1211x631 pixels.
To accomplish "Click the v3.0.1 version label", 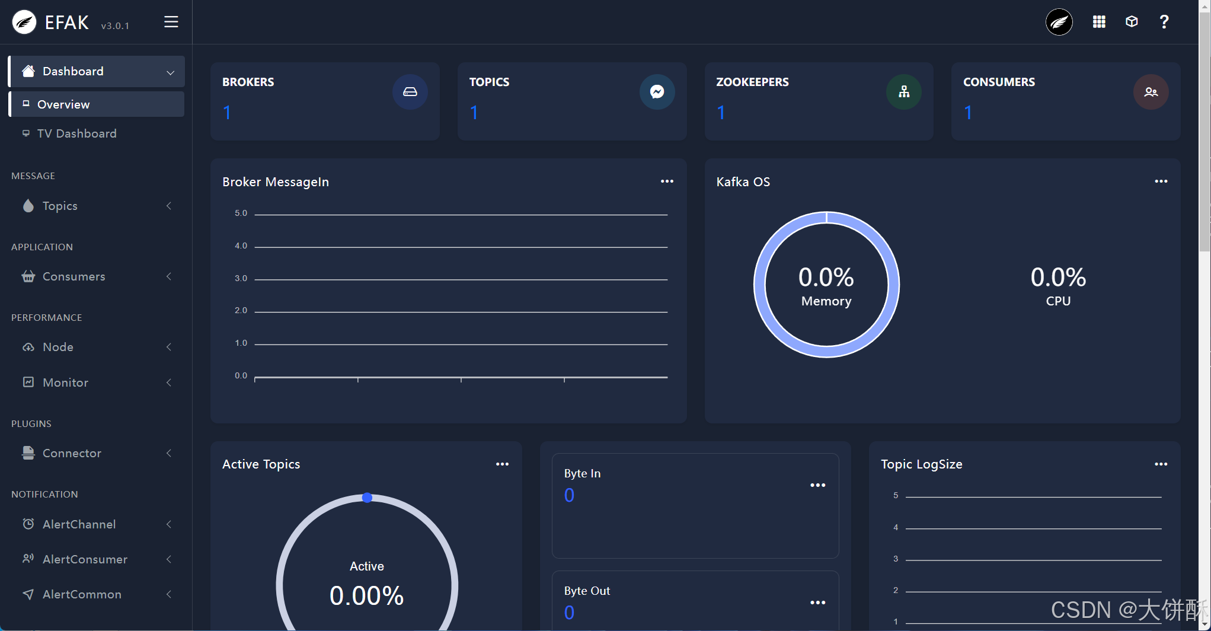I will click(115, 26).
